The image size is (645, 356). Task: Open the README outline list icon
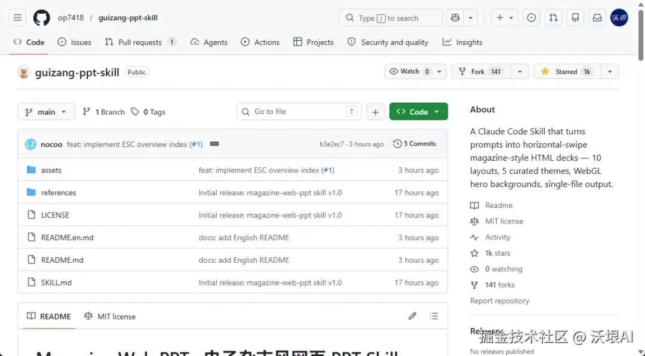tap(434, 316)
